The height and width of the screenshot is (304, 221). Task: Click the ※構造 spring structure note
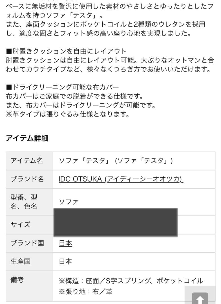(131, 281)
